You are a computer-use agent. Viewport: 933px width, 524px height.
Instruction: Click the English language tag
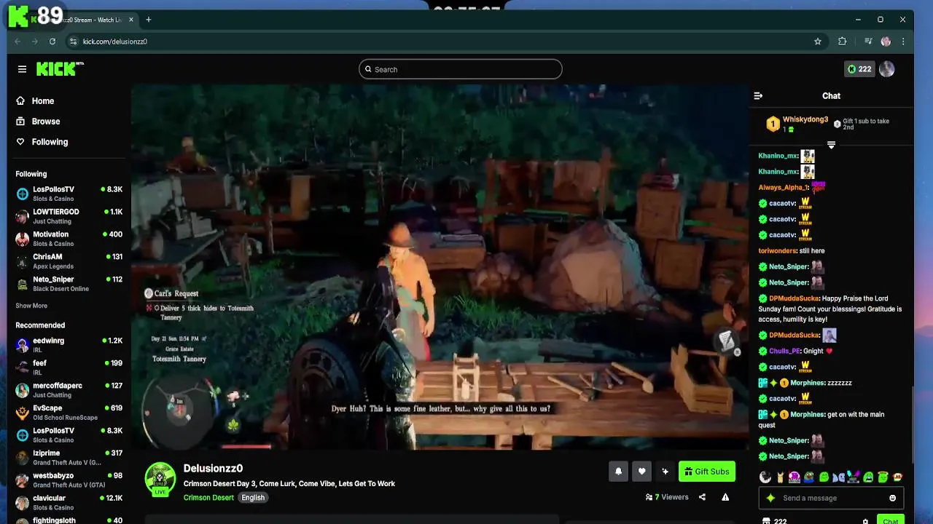tap(253, 498)
